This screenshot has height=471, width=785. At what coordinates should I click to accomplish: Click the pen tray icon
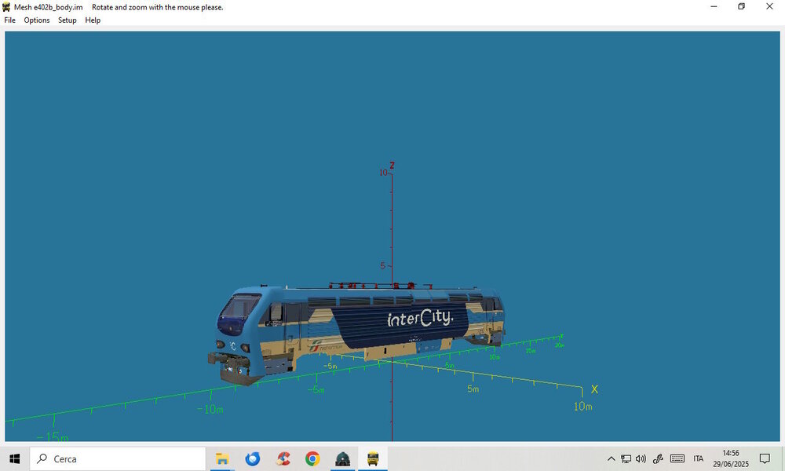pyautogui.click(x=658, y=458)
